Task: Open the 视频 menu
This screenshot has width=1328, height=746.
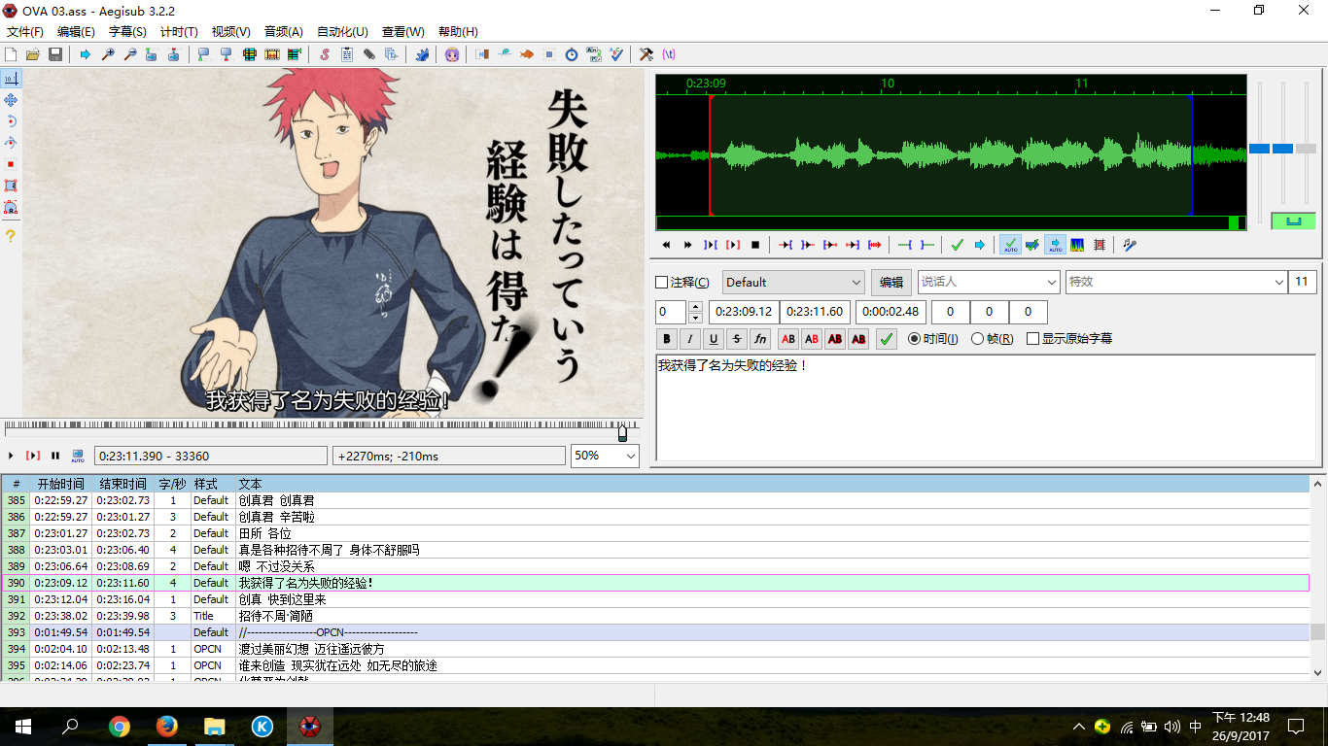Action: (230, 32)
